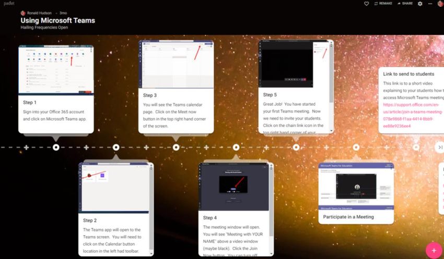Screen dimensions: 444x259
Task: Open the Share menu
Action: 405,4
